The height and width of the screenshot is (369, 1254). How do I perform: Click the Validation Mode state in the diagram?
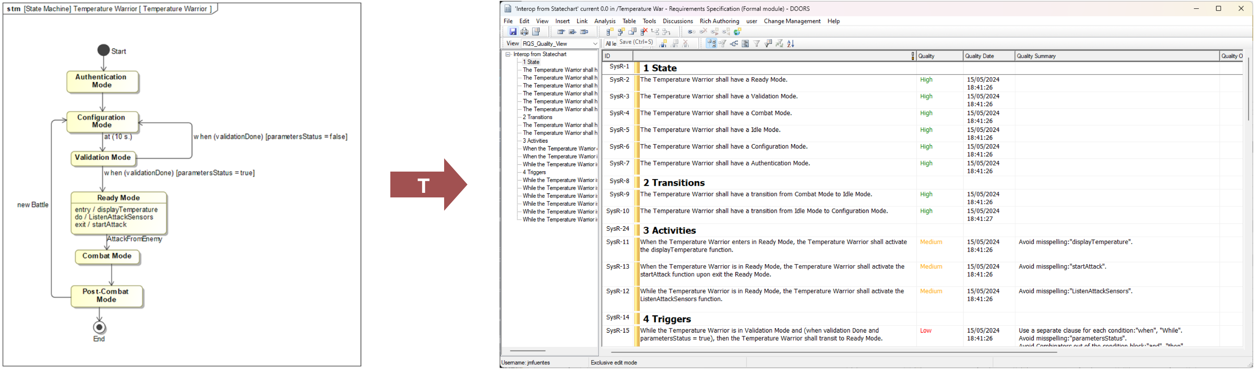(103, 158)
